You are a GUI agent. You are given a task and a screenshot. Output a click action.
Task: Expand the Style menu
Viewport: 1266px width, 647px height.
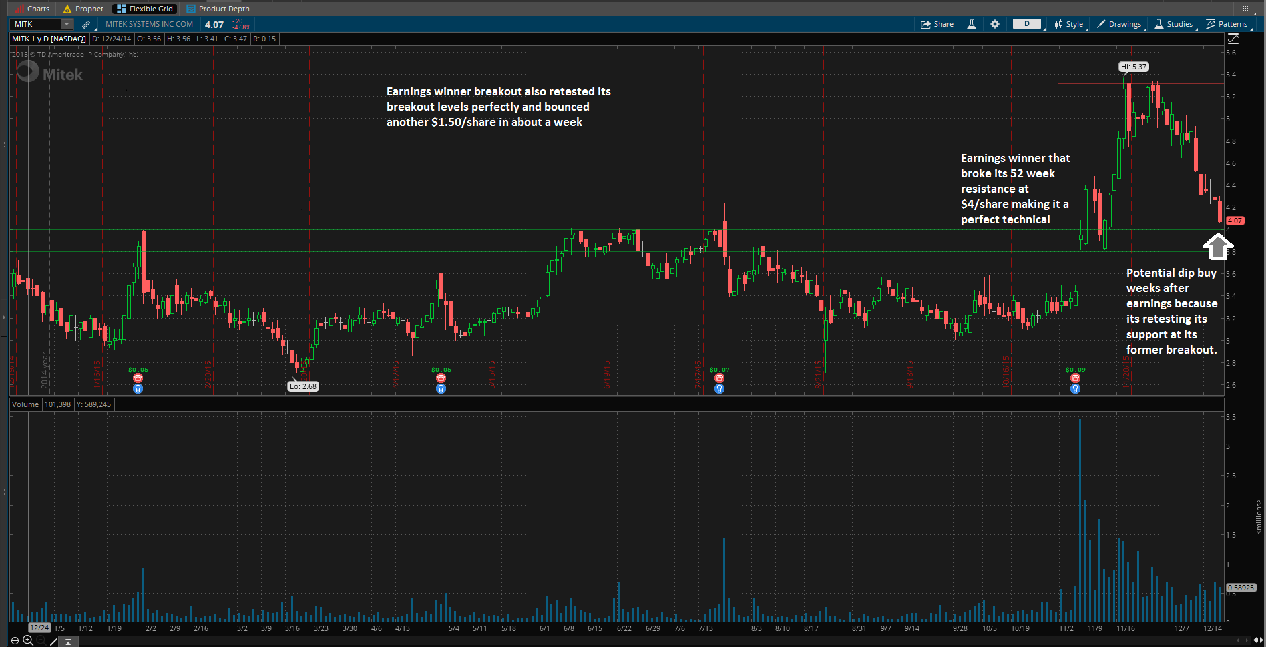pyautogui.click(x=1069, y=24)
